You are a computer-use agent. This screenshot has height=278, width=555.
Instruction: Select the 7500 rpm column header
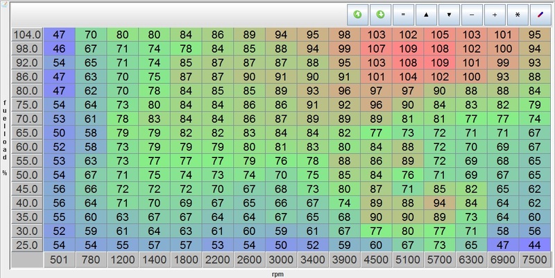click(x=534, y=260)
